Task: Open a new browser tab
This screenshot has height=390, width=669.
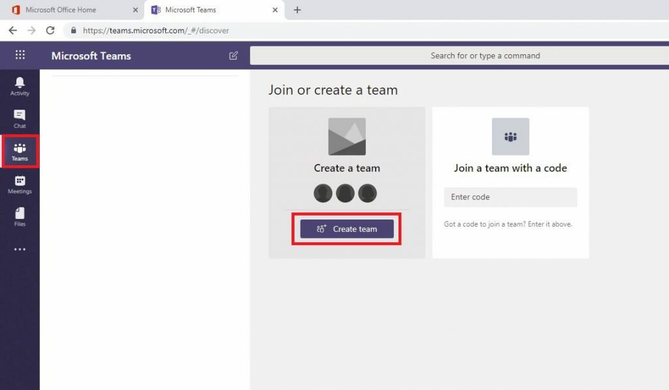Action: click(x=297, y=10)
